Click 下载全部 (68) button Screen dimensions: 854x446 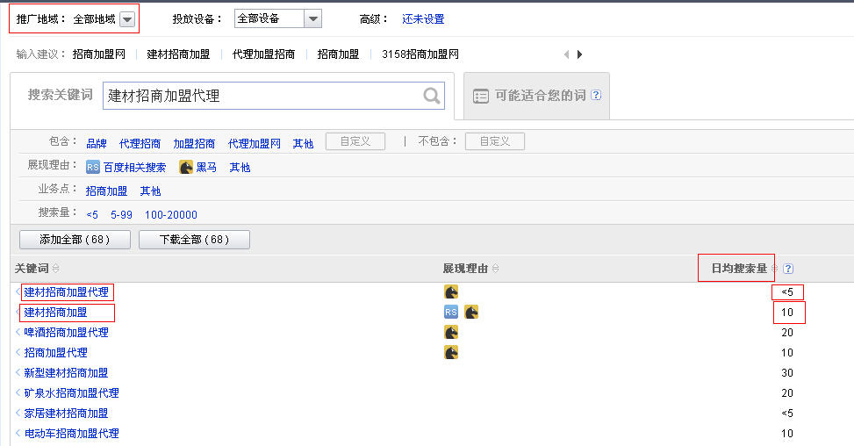point(195,240)
